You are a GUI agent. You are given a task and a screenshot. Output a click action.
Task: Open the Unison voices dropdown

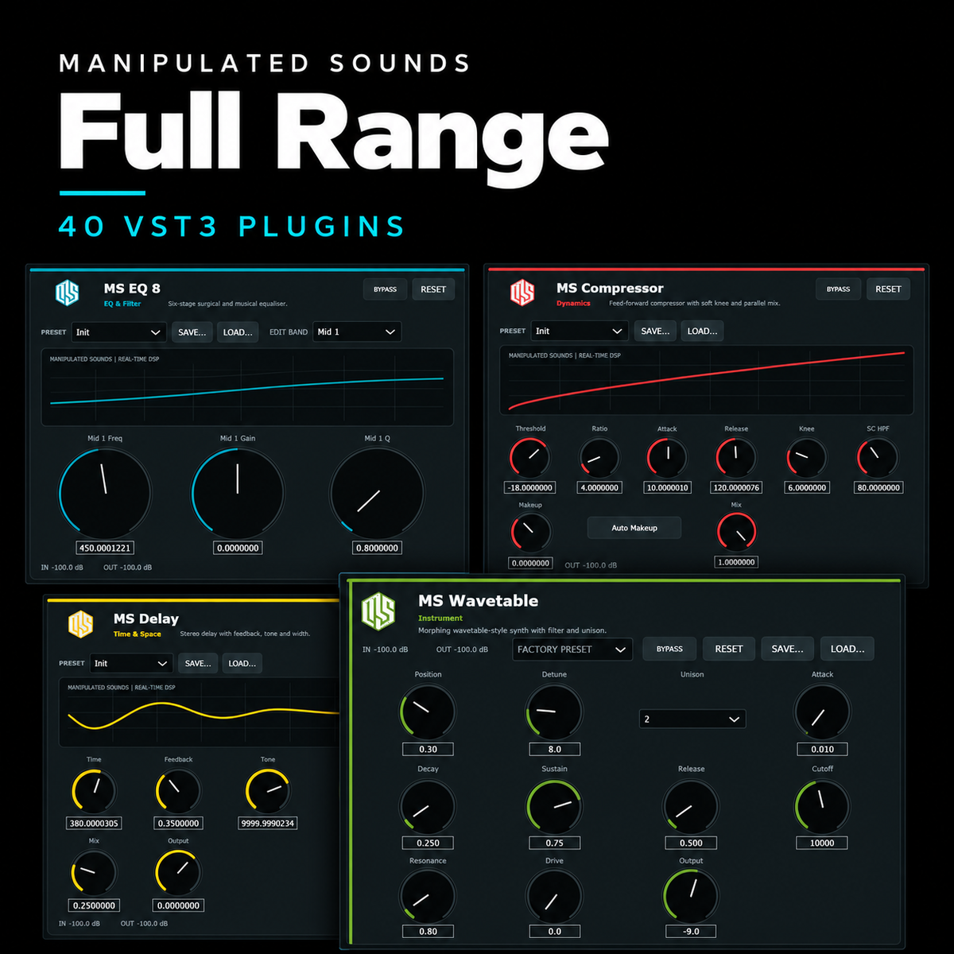point(692,719)
